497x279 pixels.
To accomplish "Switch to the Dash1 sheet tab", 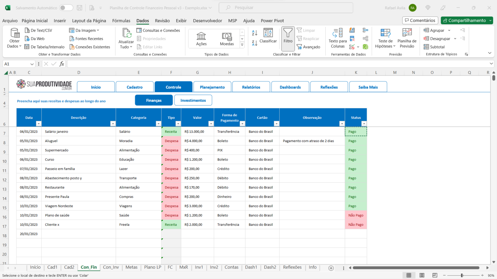I will click(251, 267).
